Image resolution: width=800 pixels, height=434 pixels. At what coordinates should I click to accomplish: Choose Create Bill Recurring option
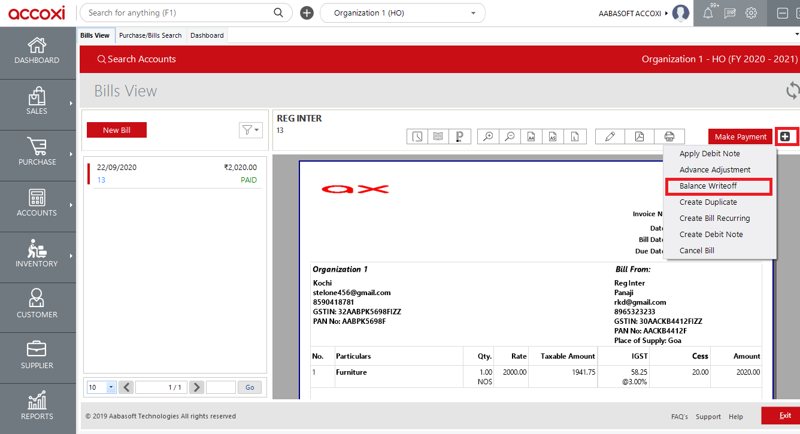coord(714,218)
